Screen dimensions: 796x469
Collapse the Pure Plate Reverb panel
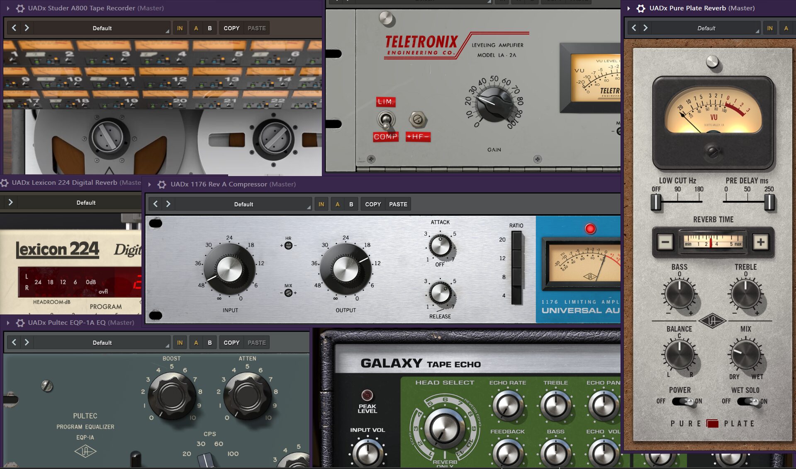point(629,8)
